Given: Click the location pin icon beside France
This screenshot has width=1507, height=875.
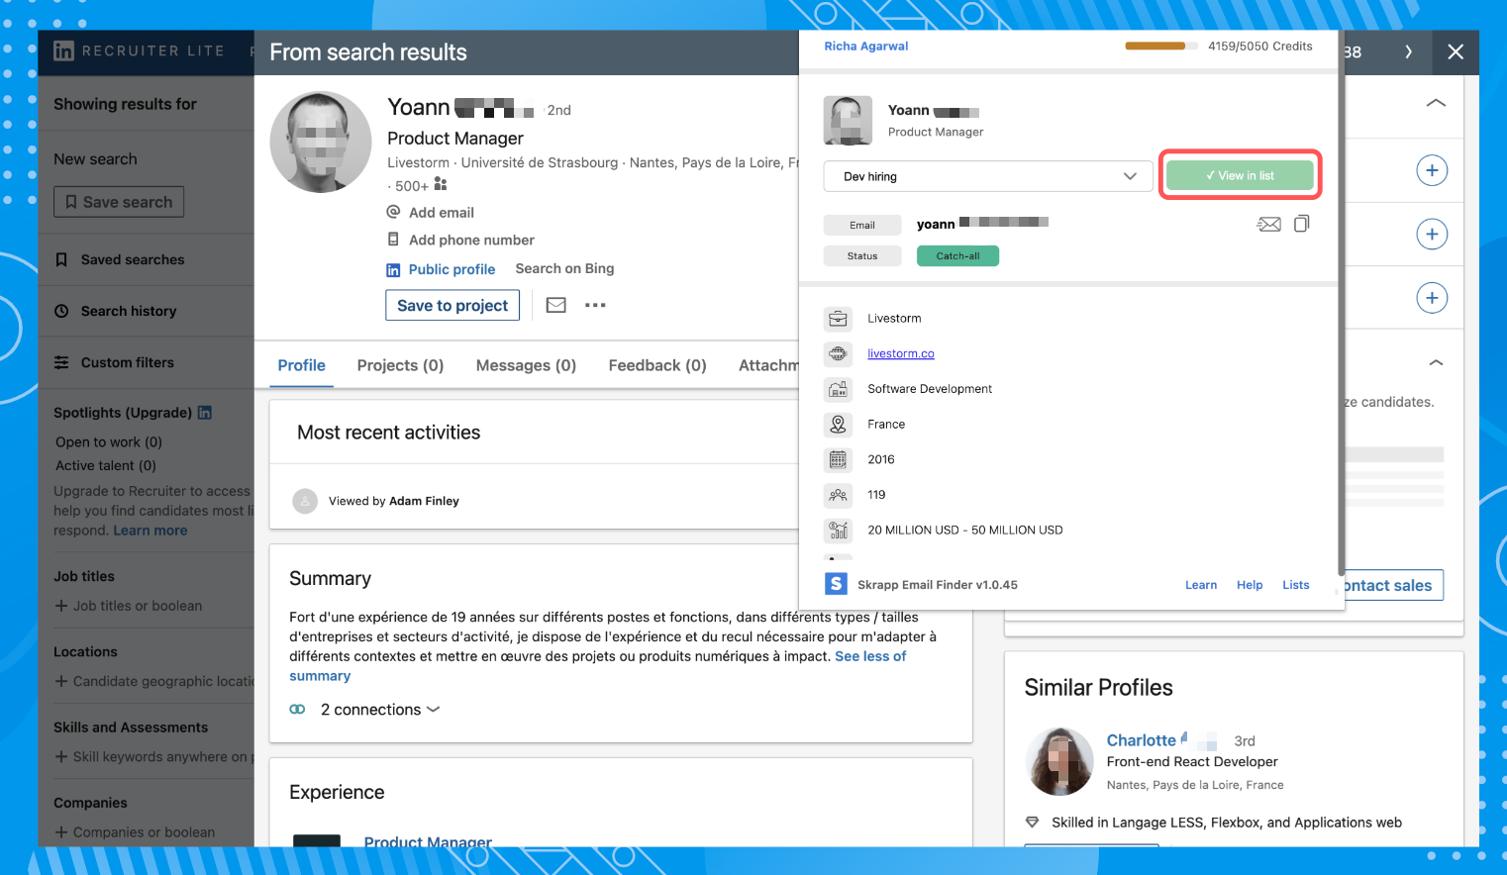Looking at the screenshot, I should point(838,424).
